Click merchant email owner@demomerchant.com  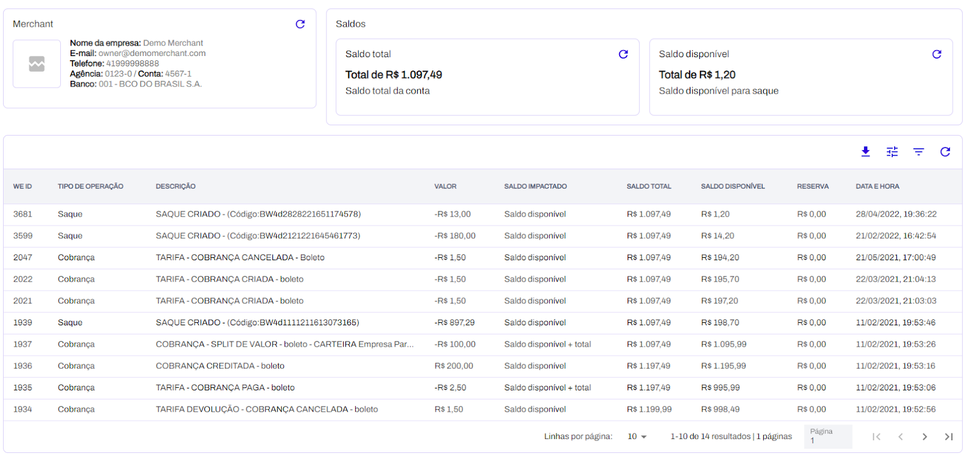click(x=152, y=54)
